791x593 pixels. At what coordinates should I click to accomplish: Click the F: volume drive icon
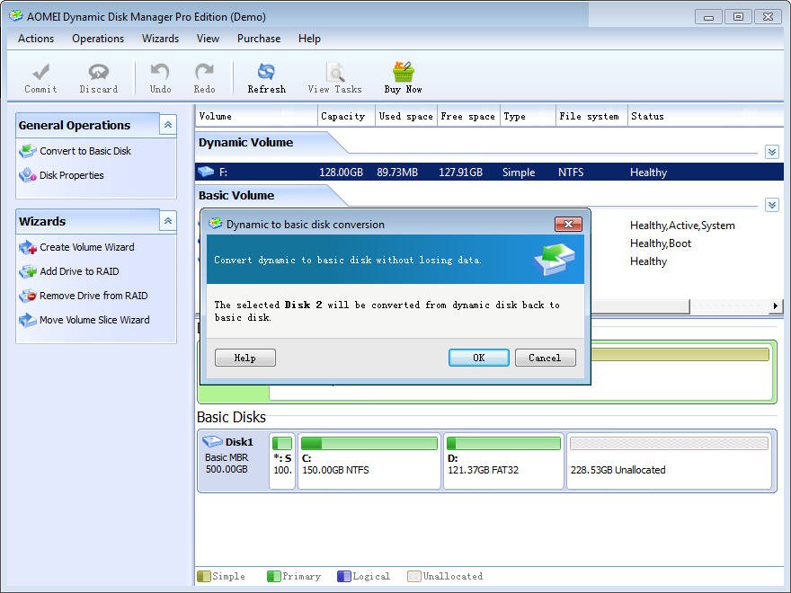click(206, 172)
